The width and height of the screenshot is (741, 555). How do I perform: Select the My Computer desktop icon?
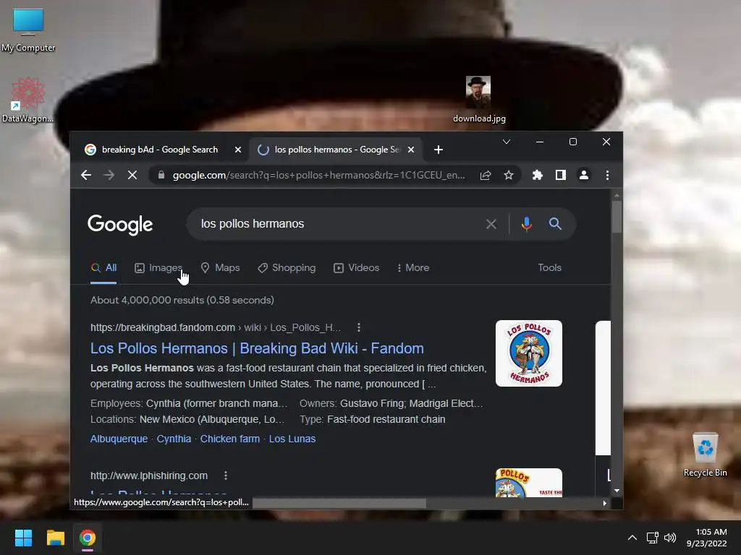pos(28,30)
